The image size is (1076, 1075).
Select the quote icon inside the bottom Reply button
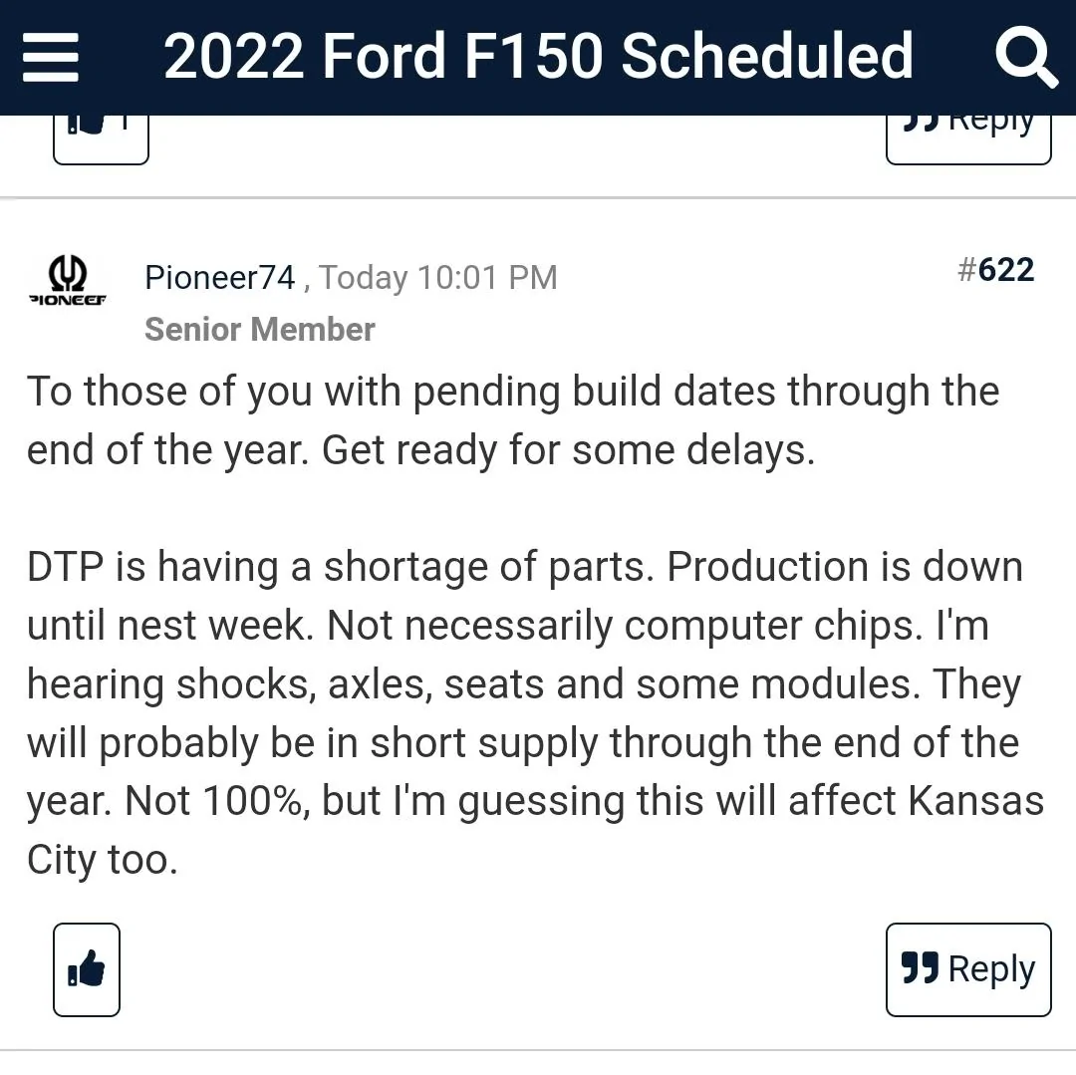tap(924, 968)
